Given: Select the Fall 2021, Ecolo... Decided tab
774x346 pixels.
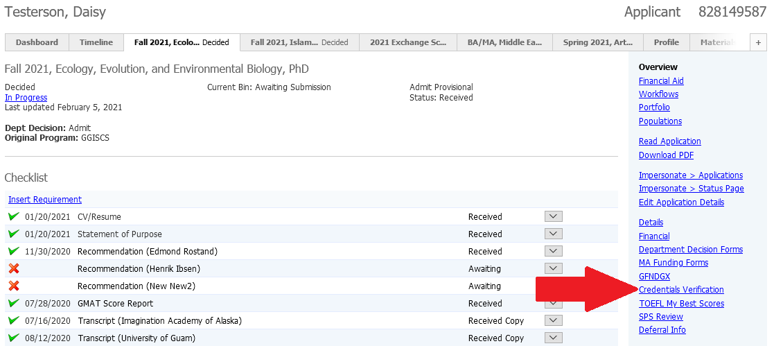Looking at the screenshot, I should pos(182,42).
